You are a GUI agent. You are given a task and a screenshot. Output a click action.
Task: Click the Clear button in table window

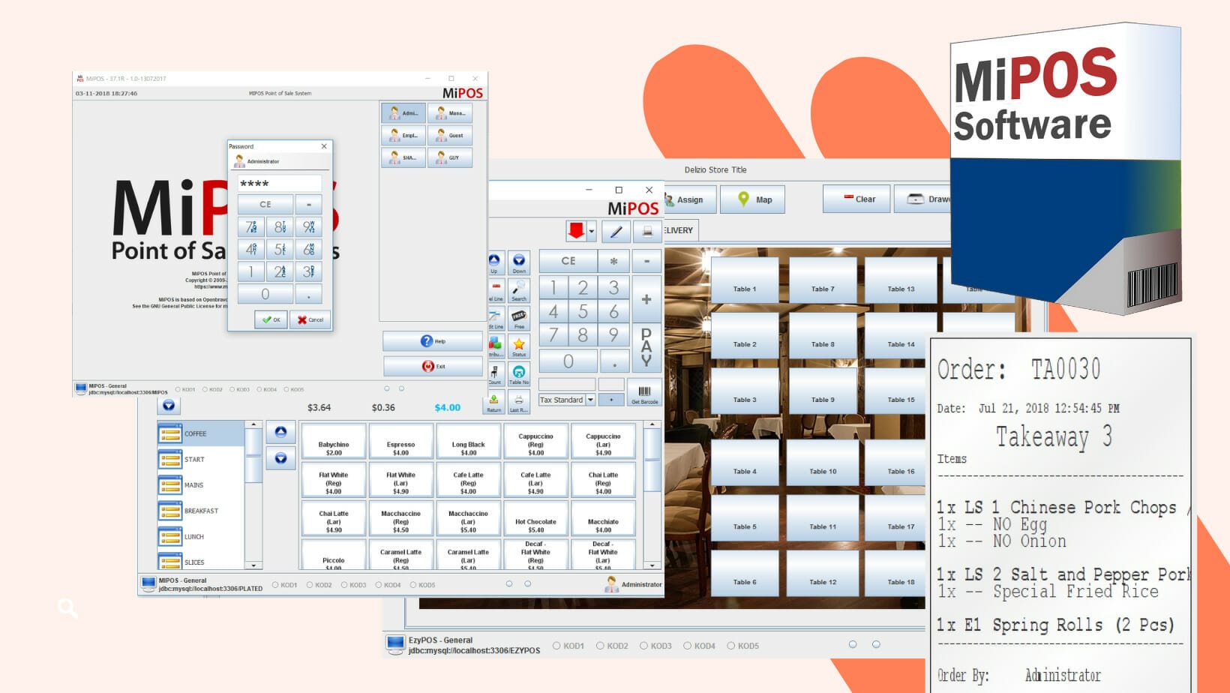856,199
